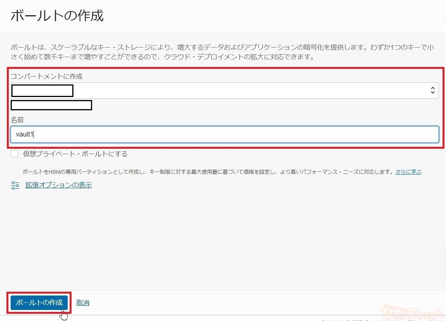The height and width of the screenshot is (321, 446).
Task: Click the redacted compartment path below dropdown
Action: click(x=51, y=105)
